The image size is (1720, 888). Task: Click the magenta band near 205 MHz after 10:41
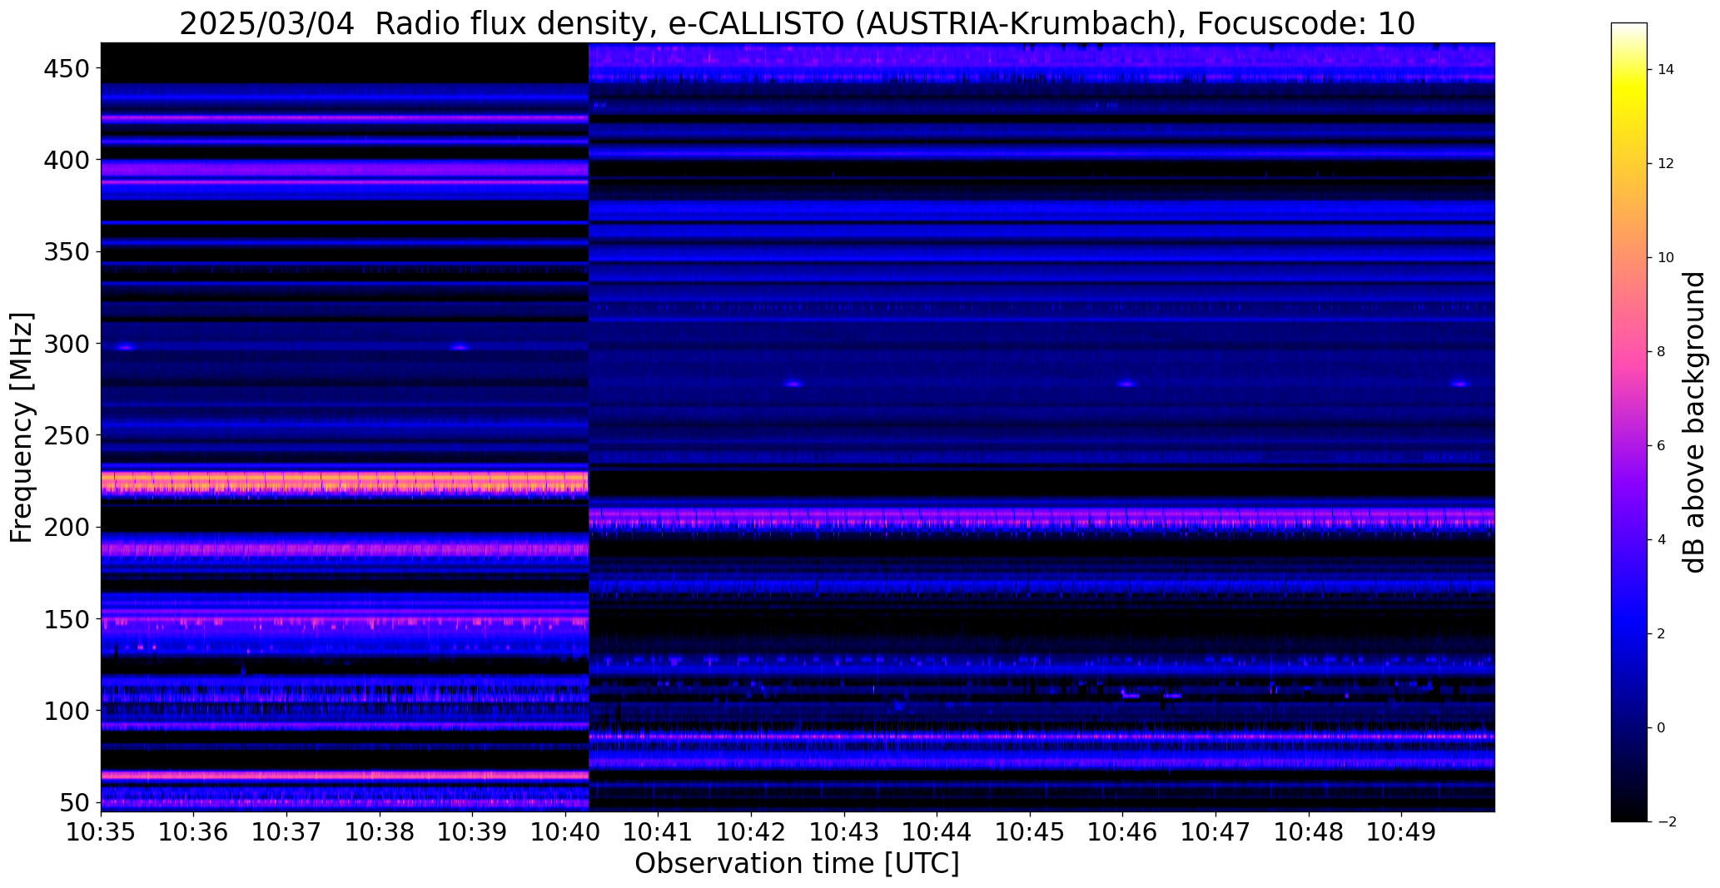(1041, 518)
